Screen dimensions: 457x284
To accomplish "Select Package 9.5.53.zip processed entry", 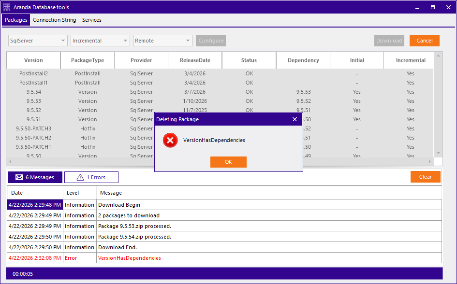I will 224,226.
